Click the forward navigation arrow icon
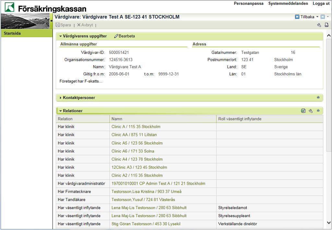 [x=323, y=17]
